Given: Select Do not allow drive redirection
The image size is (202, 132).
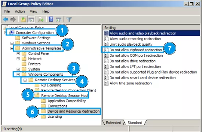Looking at the screenshot, I should coord(133,61).
